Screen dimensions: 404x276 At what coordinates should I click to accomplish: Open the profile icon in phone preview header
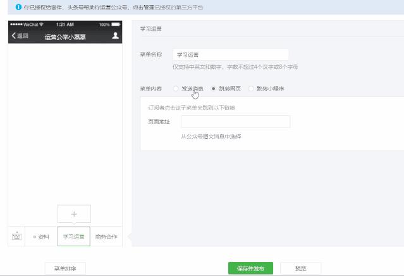point(115,35)
